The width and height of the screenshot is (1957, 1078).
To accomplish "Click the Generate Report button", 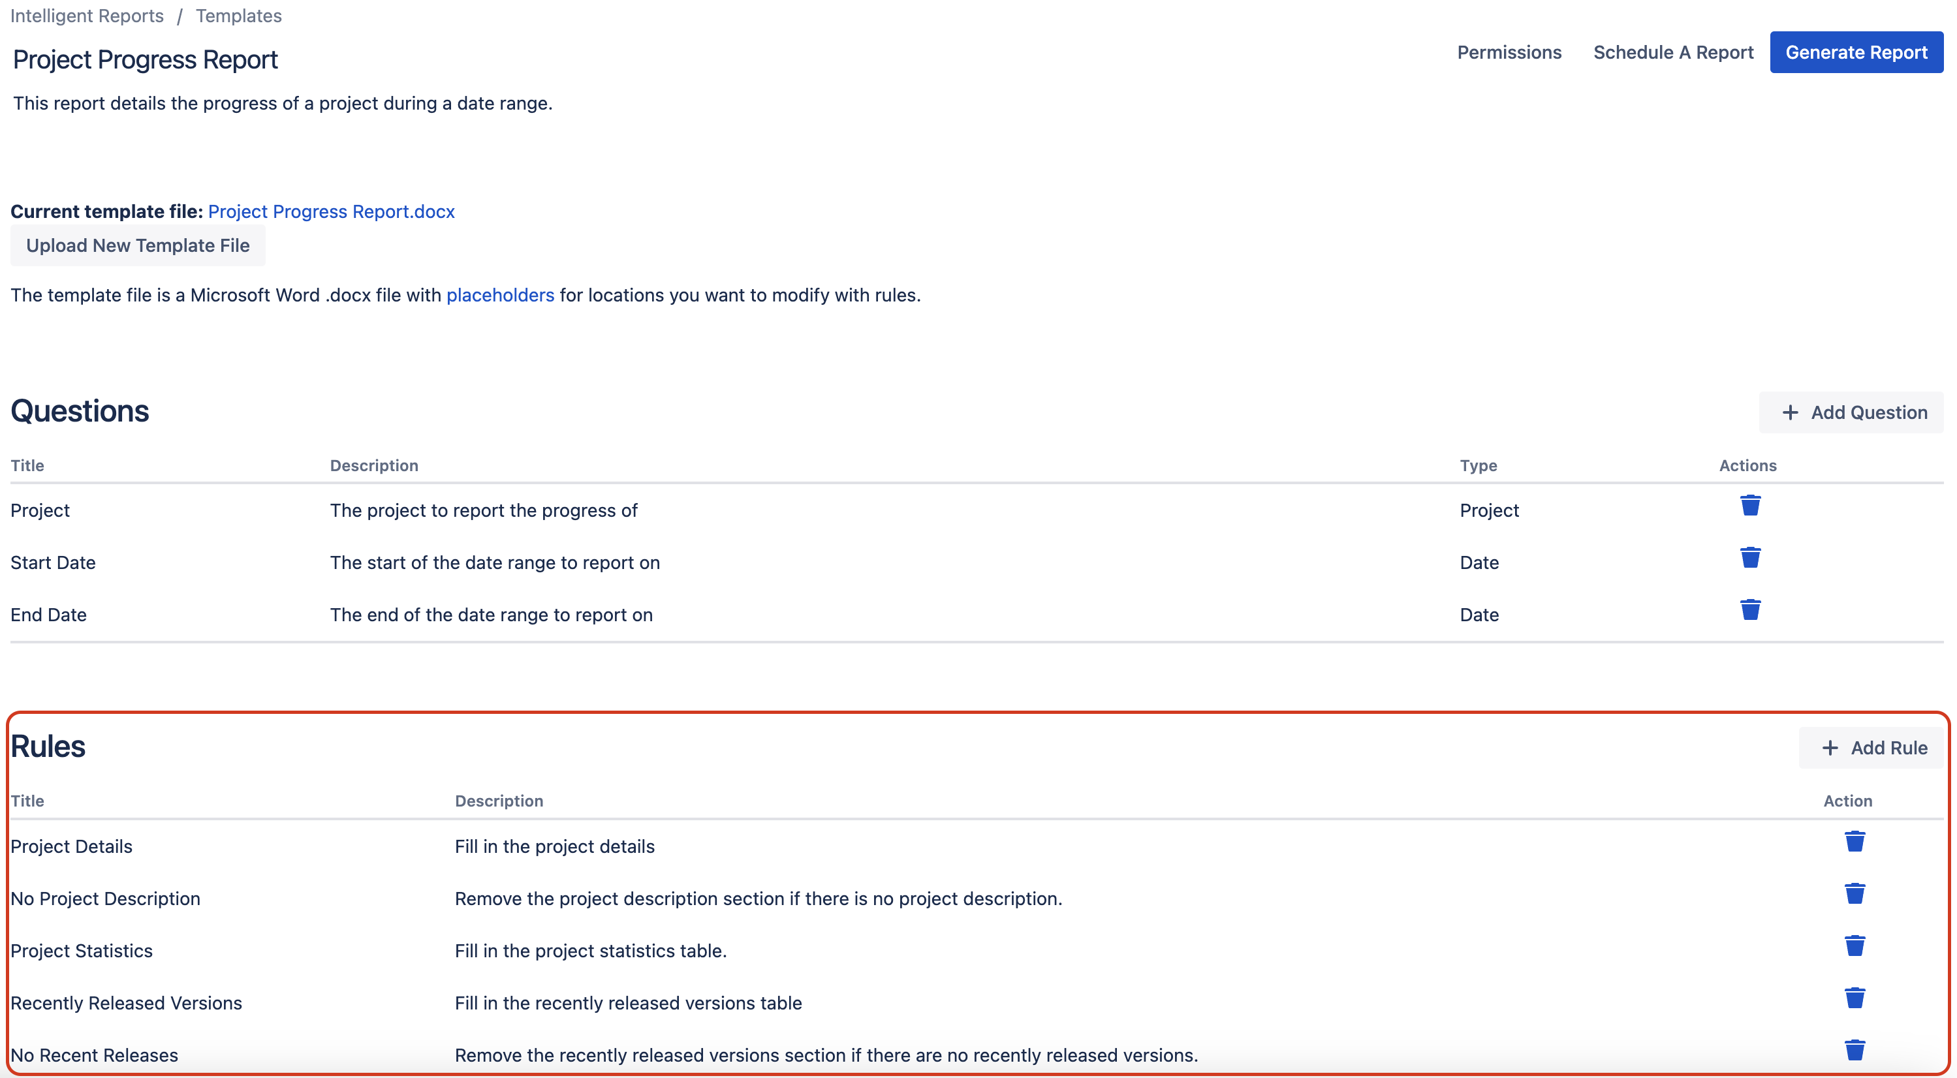I will pos(1855,52).
